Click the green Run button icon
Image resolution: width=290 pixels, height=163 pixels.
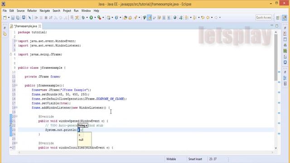[x=91, y=18]
